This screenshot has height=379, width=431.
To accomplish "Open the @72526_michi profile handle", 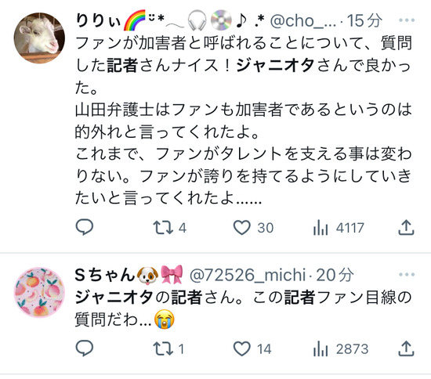I will (248, 275).
